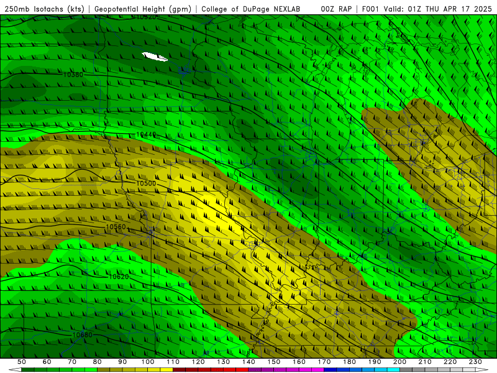Pick the cyan colorbar segment before 200
The height and width of the screenshot is (373, 497).
393,370
